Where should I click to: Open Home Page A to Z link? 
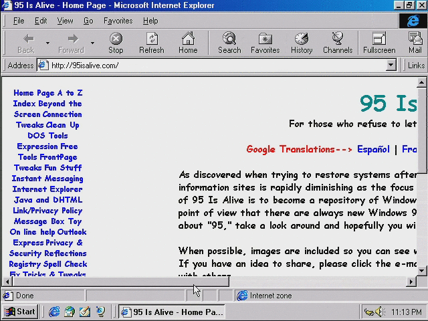point(47,93)
